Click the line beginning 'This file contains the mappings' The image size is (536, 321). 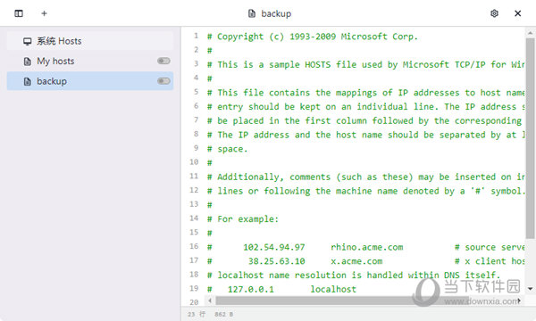[365, 93]
